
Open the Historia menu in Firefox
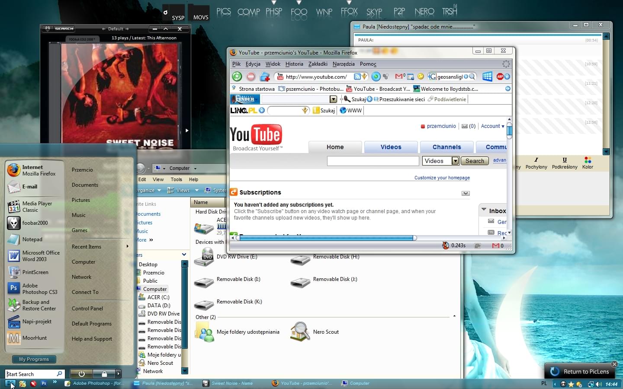pos(294,64)
